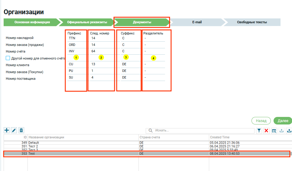Click the add organization plus icon
This screenshot has width=292, height=171.
(x=6, y=130)
